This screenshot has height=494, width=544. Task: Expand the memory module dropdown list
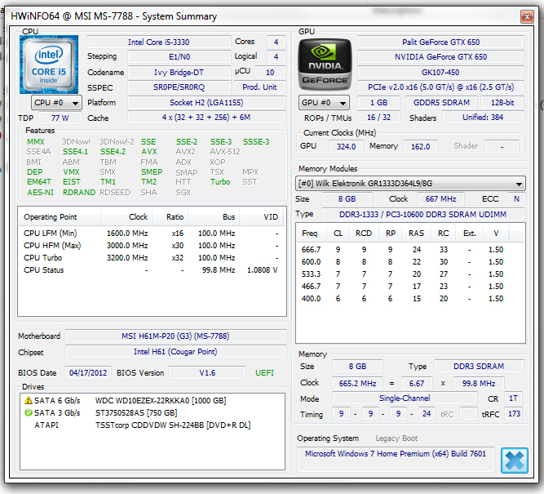410,184
